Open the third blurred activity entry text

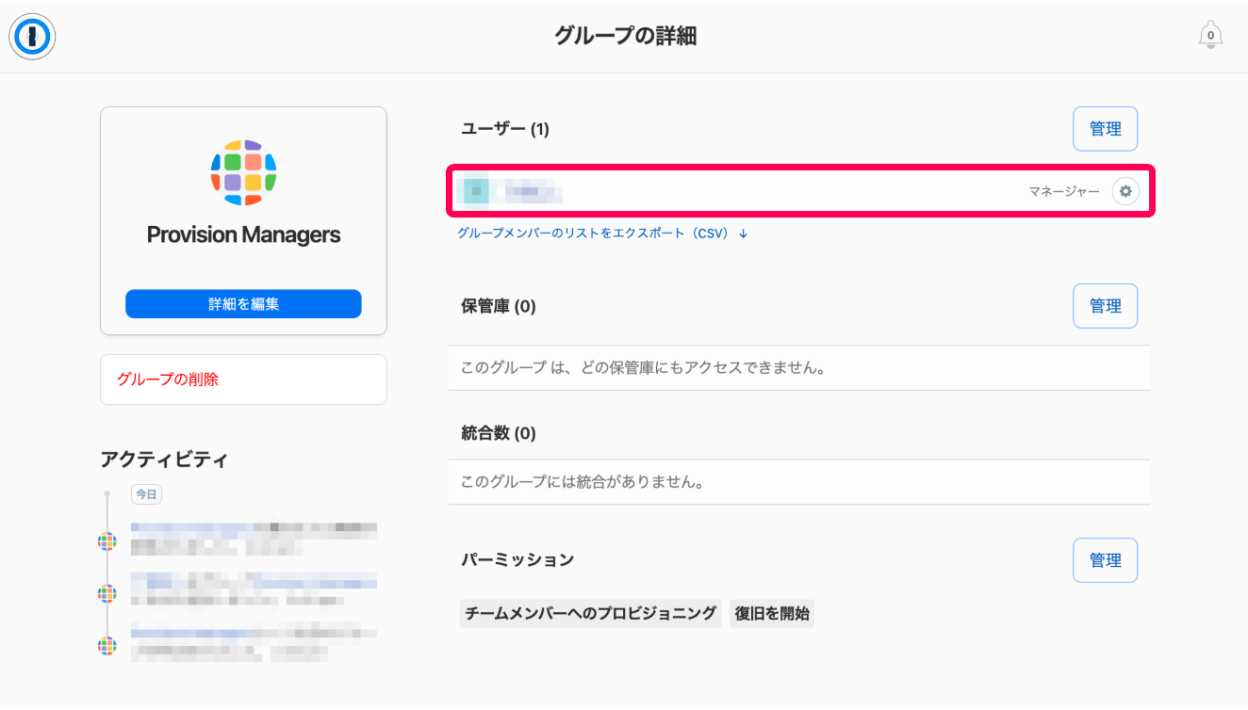tap(254, 640)
